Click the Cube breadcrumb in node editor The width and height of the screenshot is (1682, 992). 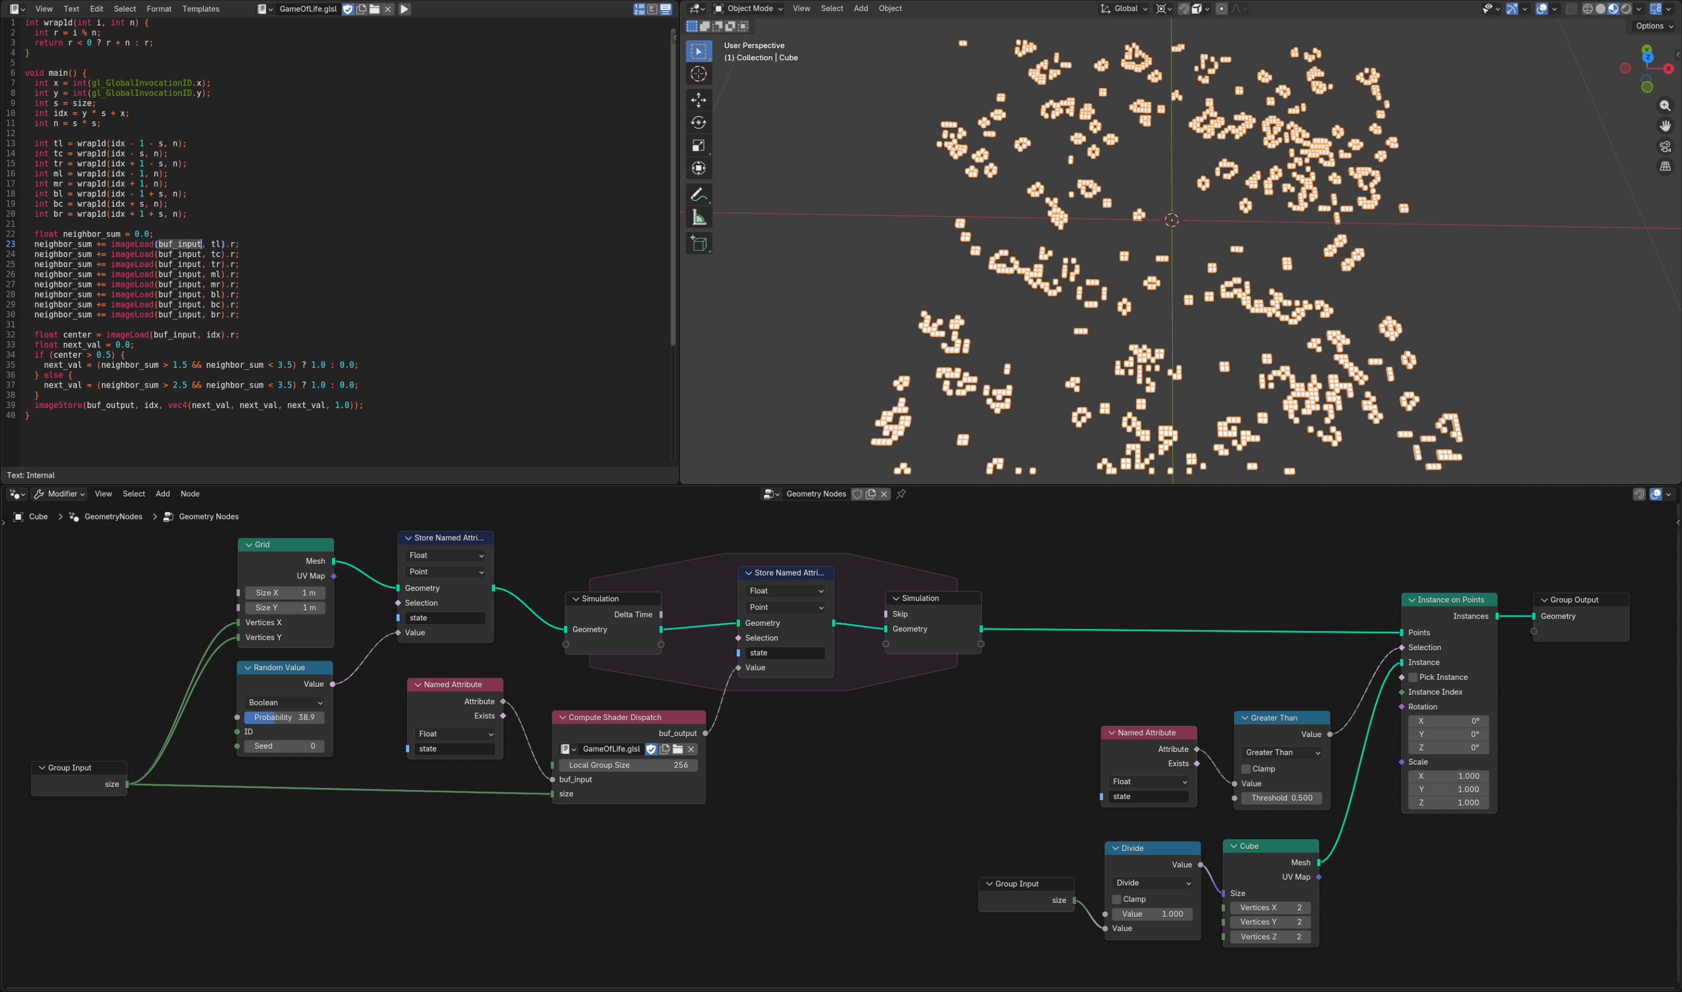[38, 516]
